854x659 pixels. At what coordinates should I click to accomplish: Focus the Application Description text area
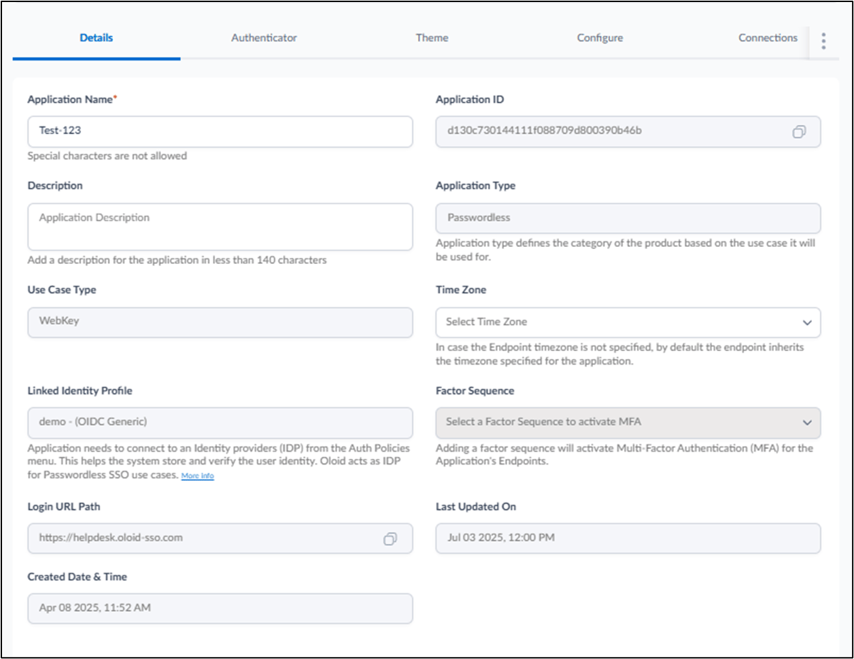220,226
